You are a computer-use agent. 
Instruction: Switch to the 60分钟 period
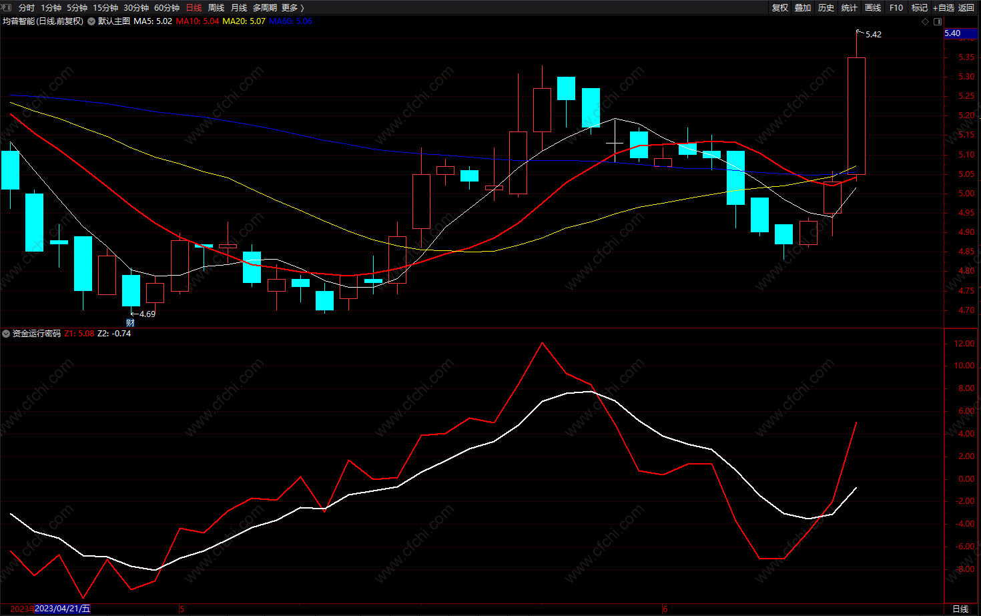(x=167, y=8)
